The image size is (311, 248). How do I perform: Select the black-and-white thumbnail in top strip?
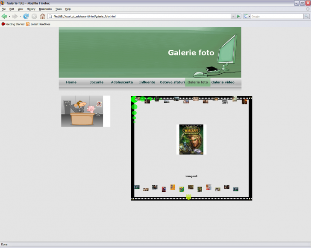(225, 102)
